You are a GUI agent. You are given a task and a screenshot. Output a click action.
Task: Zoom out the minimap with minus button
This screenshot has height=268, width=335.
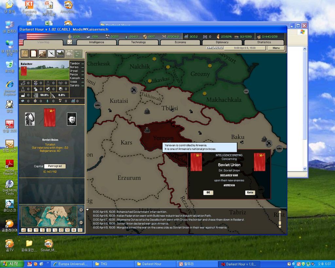tap(81, 223)
